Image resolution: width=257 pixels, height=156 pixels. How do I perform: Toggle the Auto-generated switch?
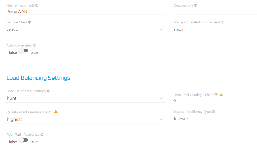coord(23,50)
